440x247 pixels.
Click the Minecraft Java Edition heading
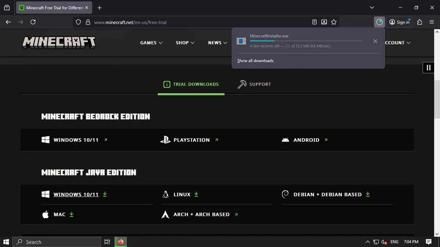(x=89, y=172)
